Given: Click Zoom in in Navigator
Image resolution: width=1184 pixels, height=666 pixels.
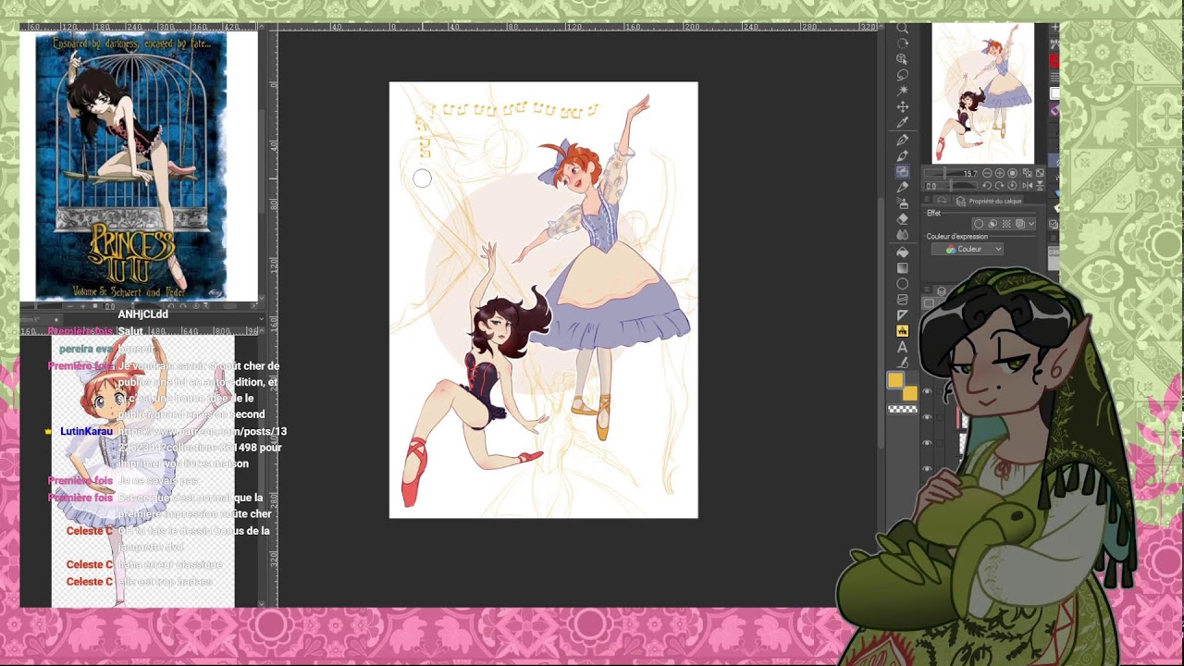Looking at the screenshot, I should coord(999,173).
